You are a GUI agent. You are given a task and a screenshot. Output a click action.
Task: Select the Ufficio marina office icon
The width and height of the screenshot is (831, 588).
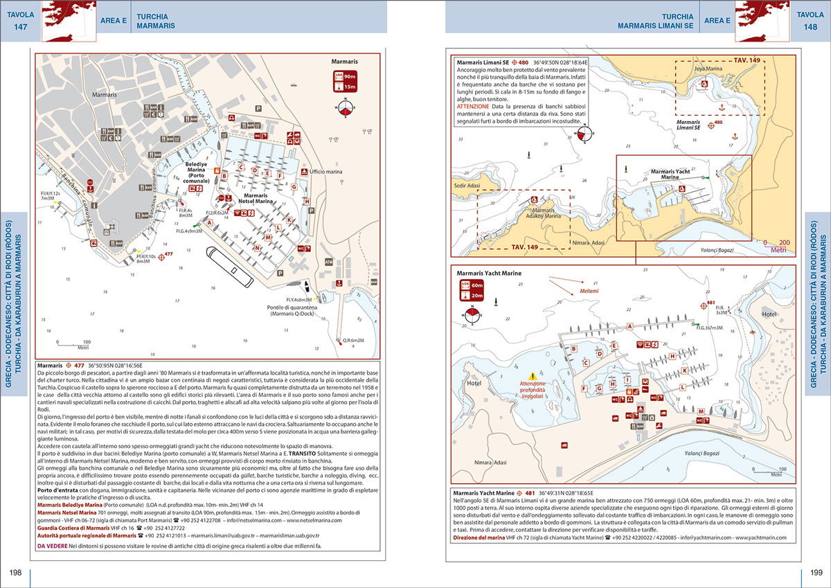[x=304, y=172]
